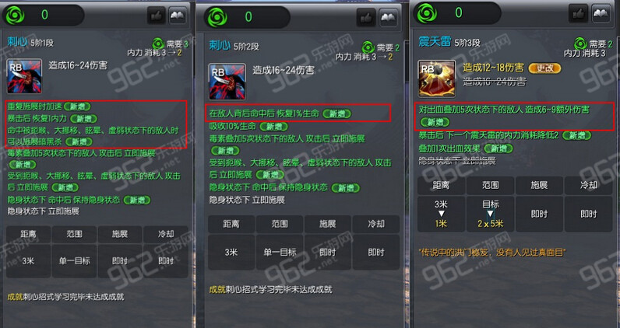Select 刺心 5阶2段 skill icon

point(227,82)
